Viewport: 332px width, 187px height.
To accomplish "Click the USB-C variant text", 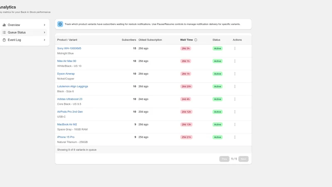I will (x=61, y=117).
